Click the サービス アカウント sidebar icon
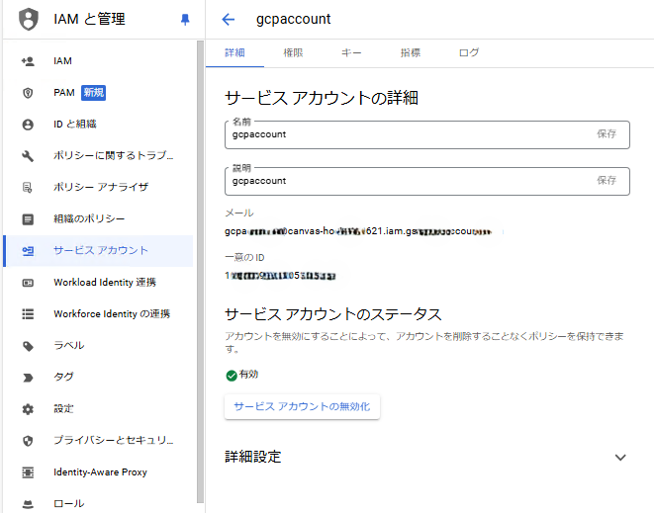 point(28,251)
